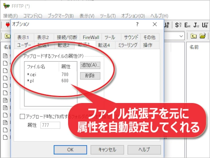The width and height of the screenshot is (210, 158).
Task: Switch to the ミラーリング tab
Action: [x=128, y=45]
